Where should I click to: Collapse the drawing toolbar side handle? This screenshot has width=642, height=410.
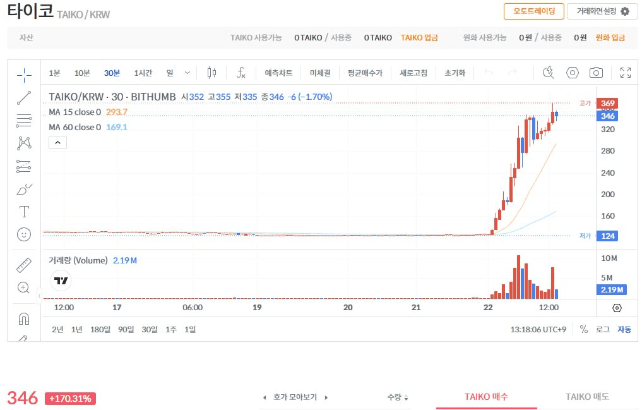pyautogui.click(x=39, y=295)
